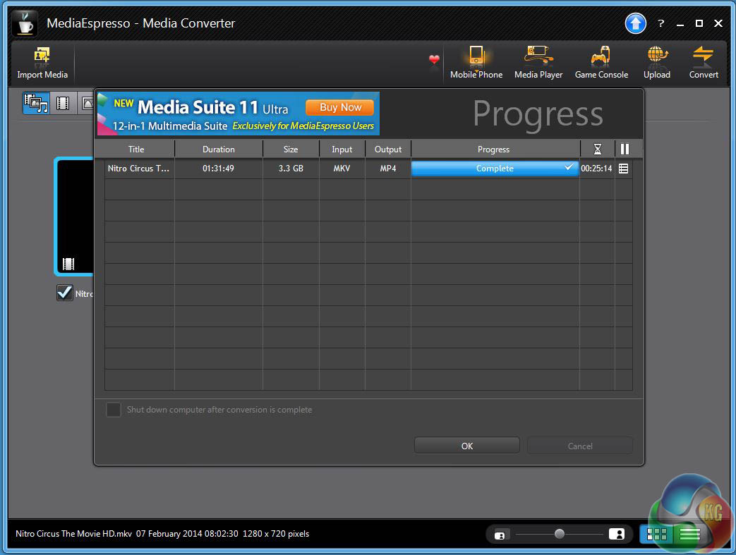Switch to thumbnail grid view

pyautogui.click(x=656, y=535)
